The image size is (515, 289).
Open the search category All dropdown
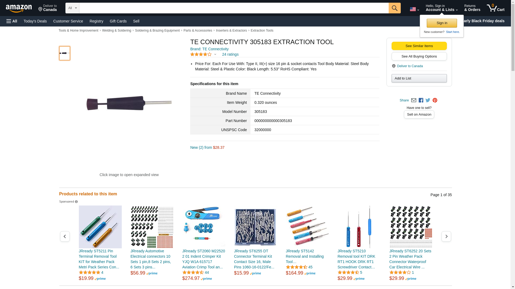[72, 8]
